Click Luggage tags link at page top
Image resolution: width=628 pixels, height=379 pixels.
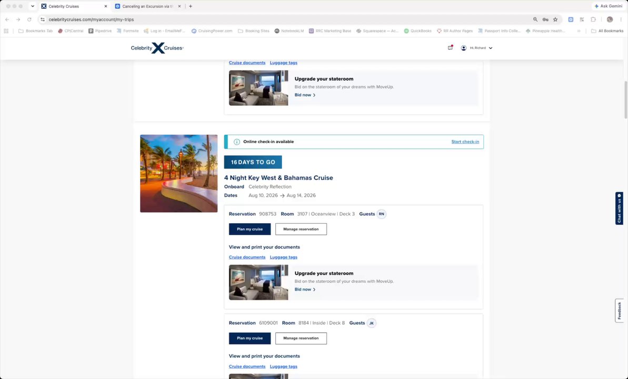(x=284, y=63)
